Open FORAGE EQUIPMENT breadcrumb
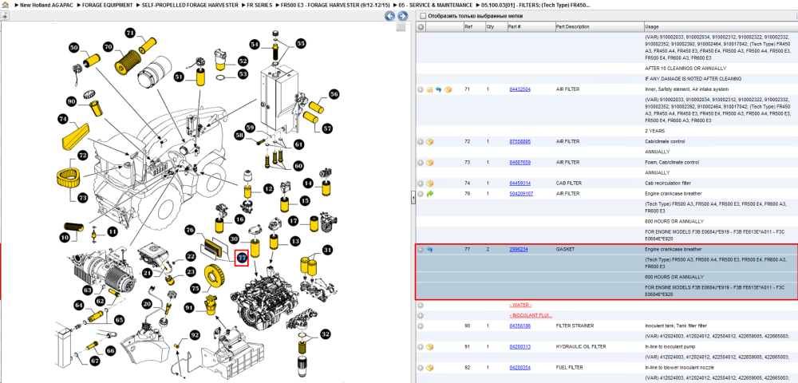 107,5
